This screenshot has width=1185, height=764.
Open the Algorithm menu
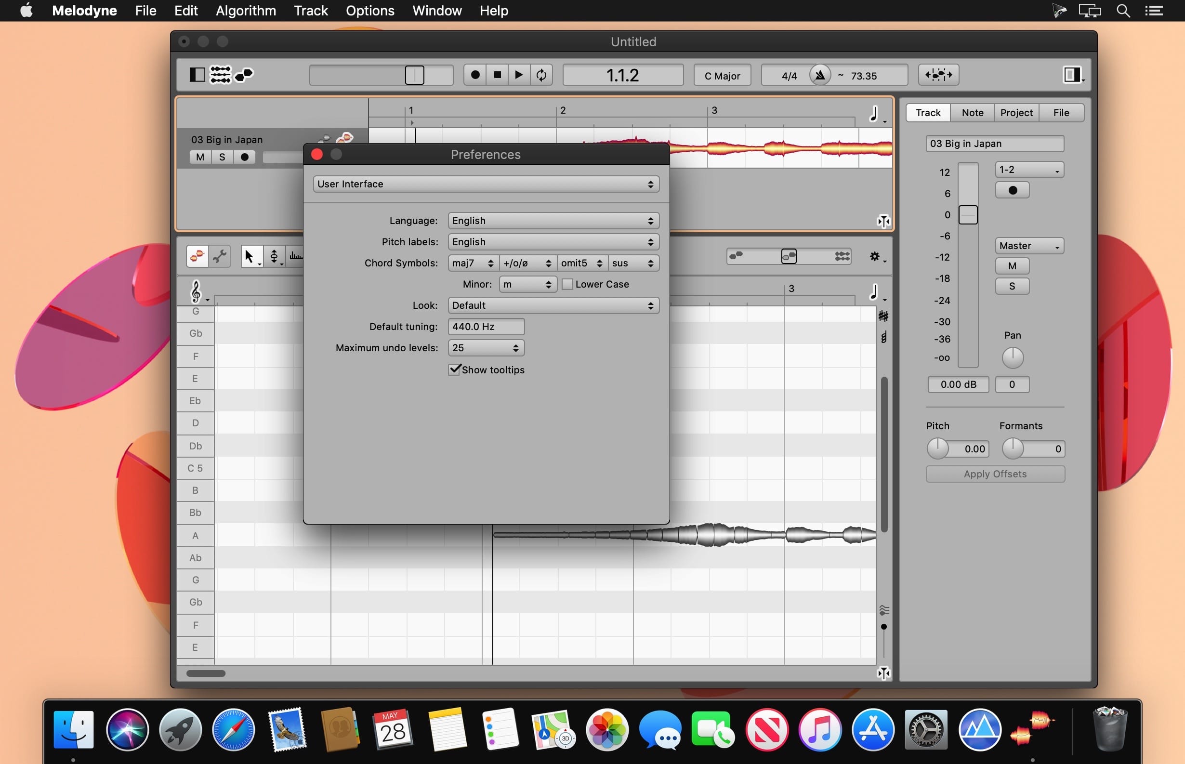point(246,11)
